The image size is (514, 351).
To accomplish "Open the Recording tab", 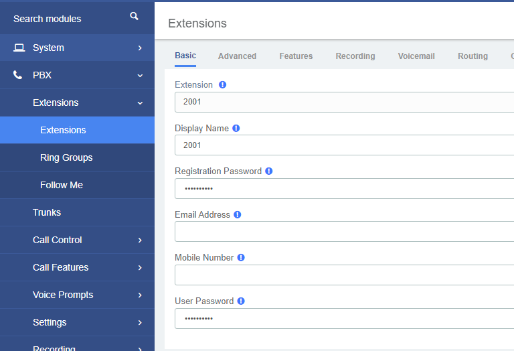I will coord(355,56).
